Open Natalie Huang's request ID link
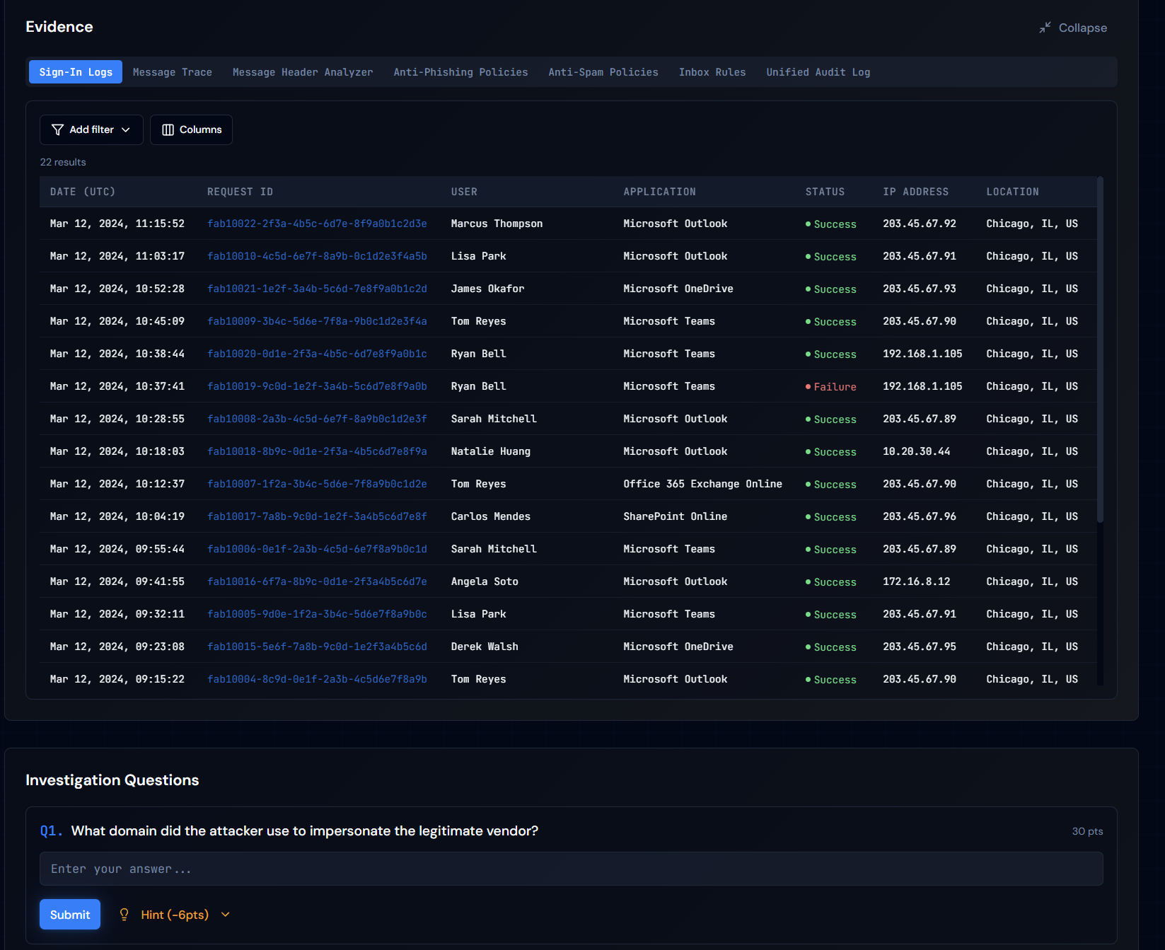 [x=317, y=451]
